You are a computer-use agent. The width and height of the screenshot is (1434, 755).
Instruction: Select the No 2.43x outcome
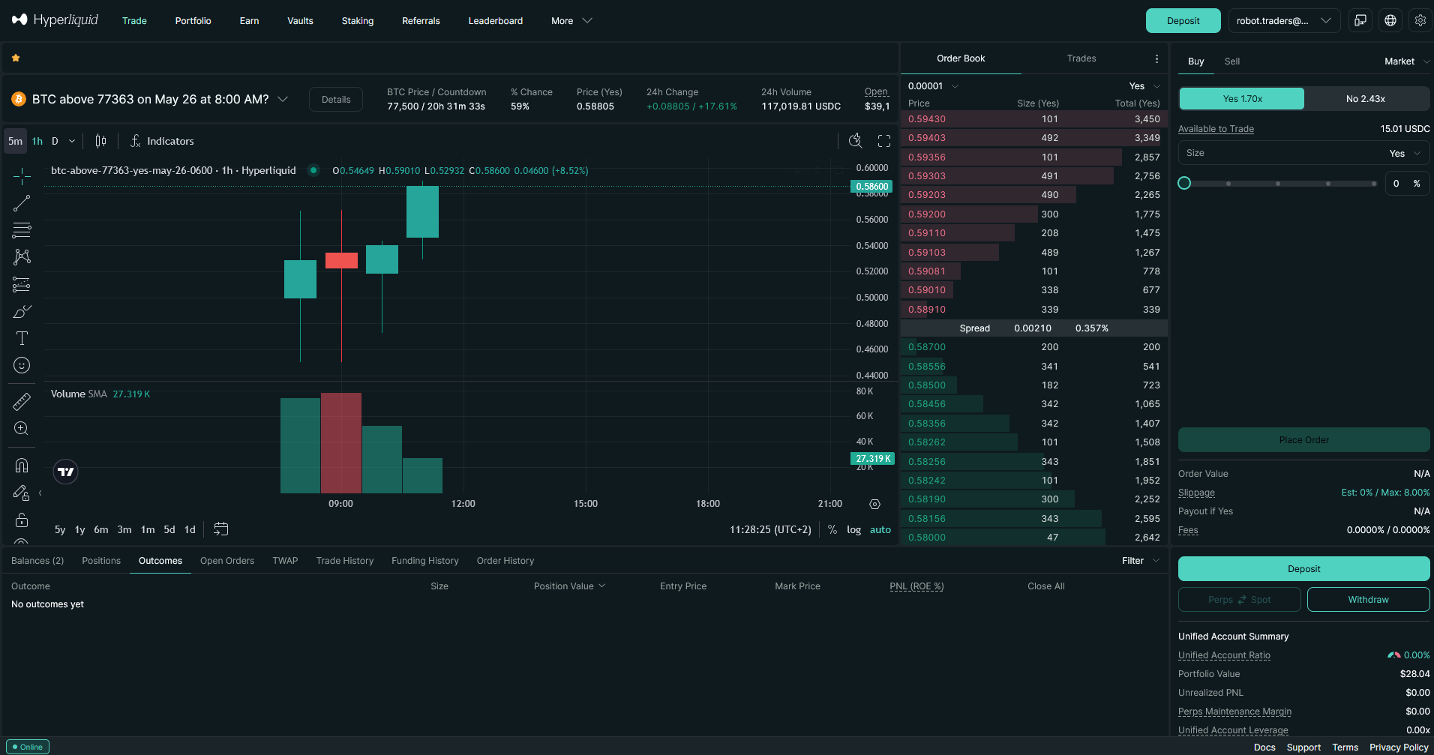pos(1366,99)
